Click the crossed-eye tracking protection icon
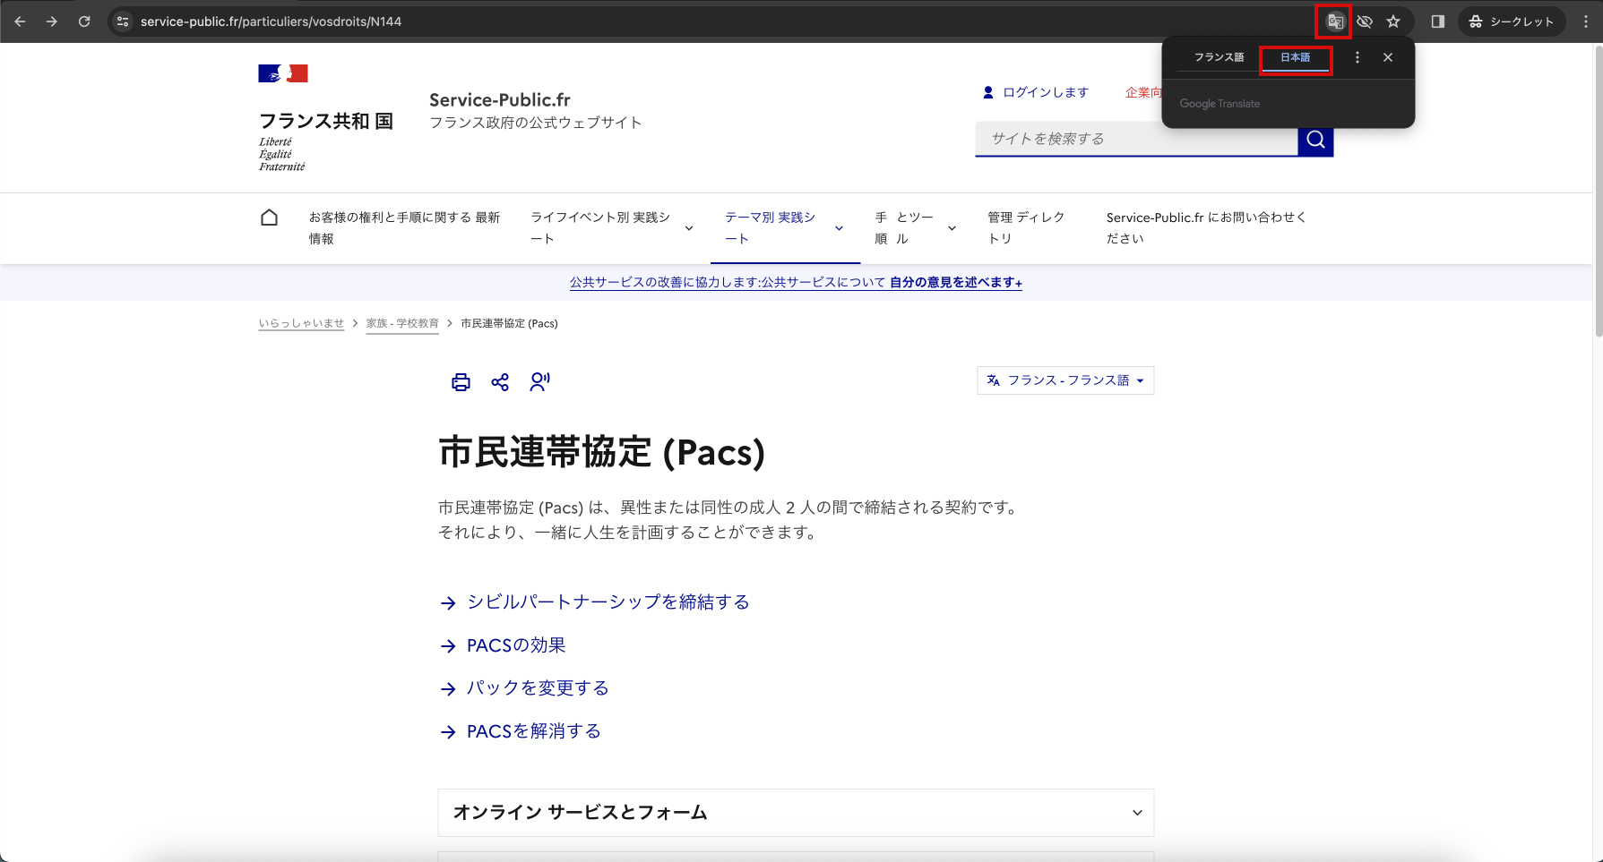1603x862 pixels. click(x=1365, y=21)
